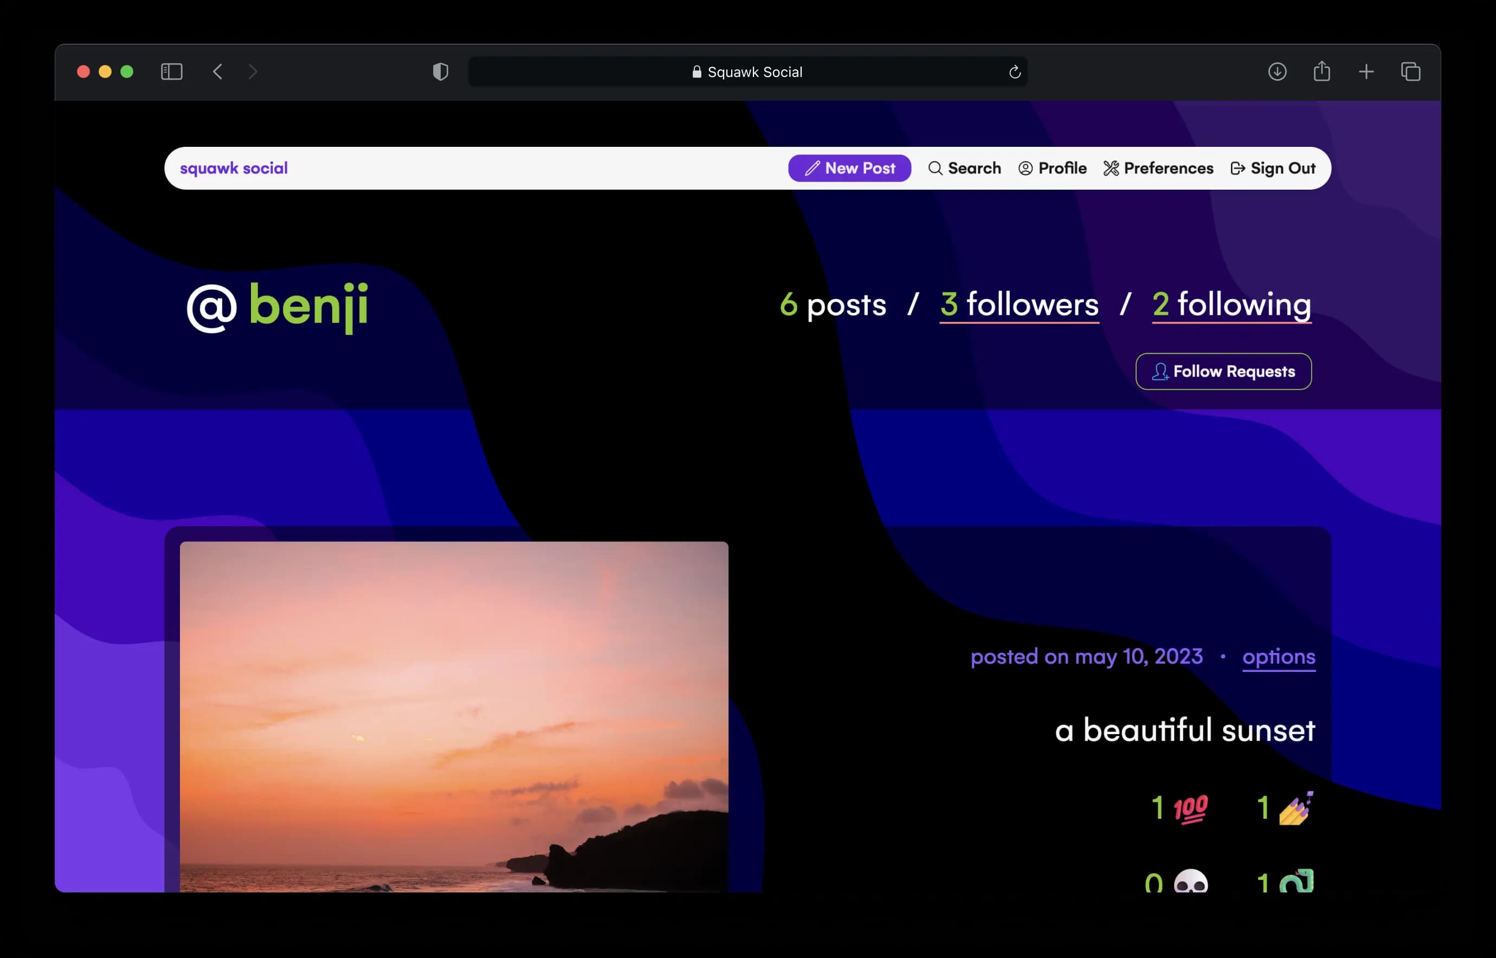The height and width of the screenshot is (958, 1496).
Task: Open Preferences via the tools icon
Action: tap(1111, 168)
